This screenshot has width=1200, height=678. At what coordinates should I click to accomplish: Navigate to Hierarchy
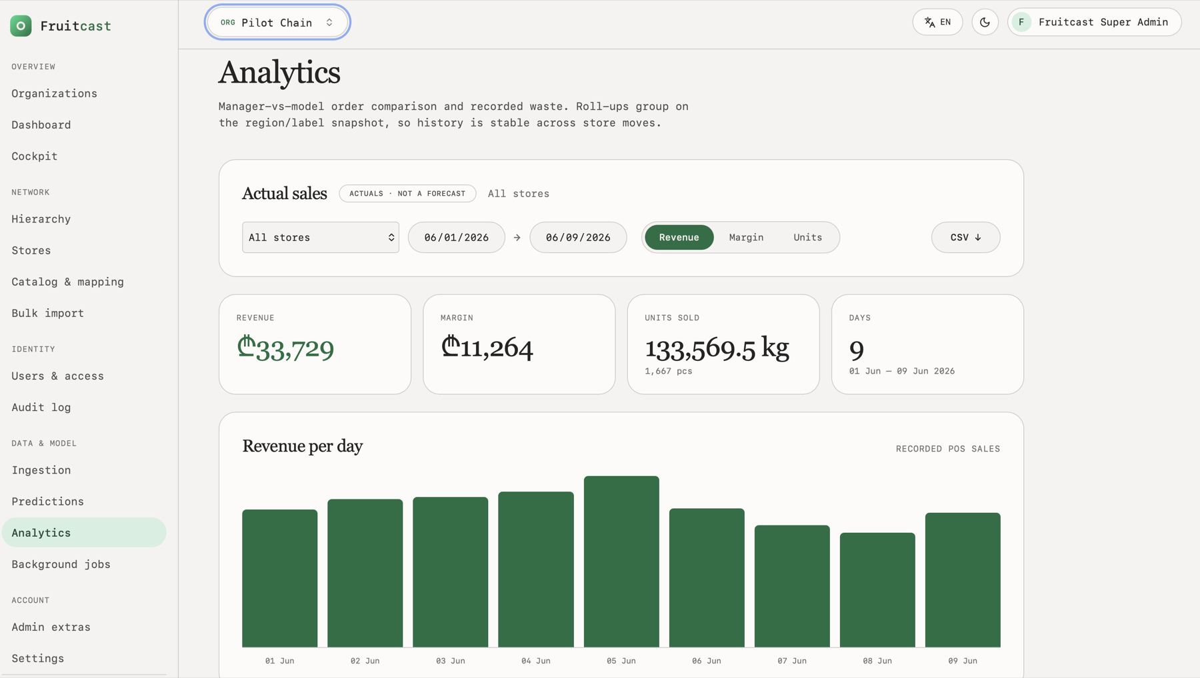click(84, 219)
